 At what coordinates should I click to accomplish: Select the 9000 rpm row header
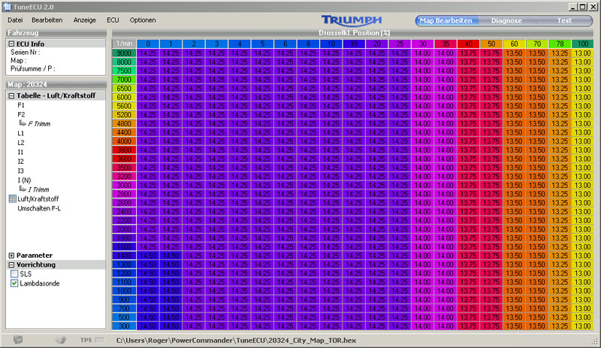tap(124, 53)
